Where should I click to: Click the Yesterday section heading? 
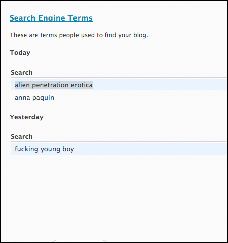(x=26, y=117)
